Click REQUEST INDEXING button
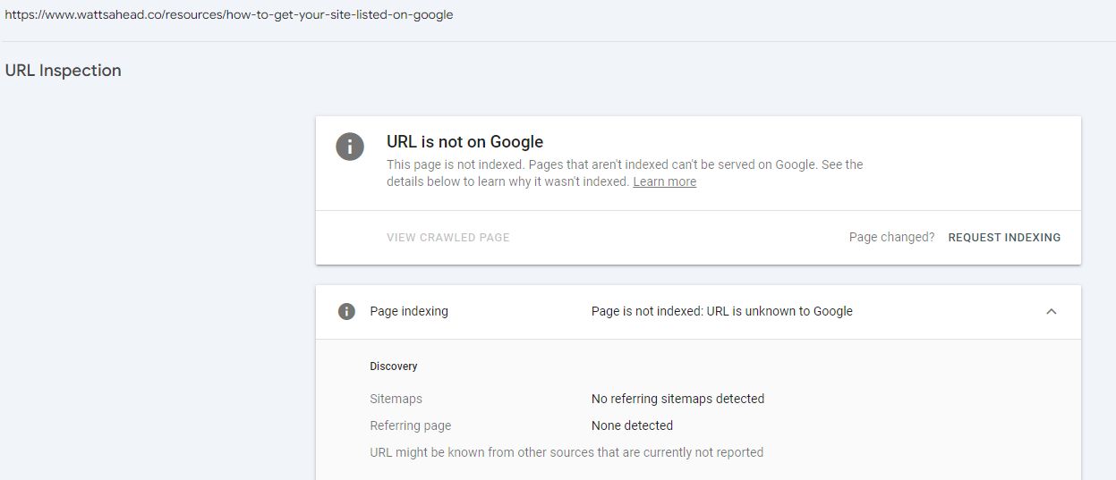Viewport: 1116px width, 480px height. tap(1004, 238)
